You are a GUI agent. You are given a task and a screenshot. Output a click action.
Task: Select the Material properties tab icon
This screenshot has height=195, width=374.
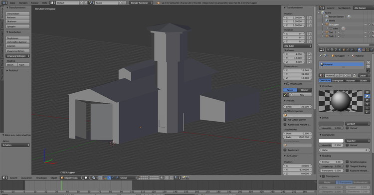[x=360, y=50]
